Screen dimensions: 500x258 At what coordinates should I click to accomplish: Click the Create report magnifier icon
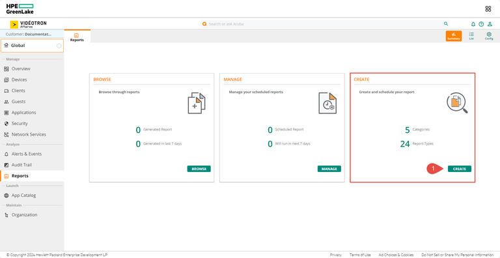(x=457, y=103)
